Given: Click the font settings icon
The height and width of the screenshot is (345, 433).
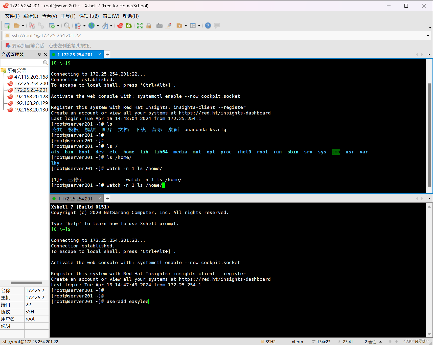Looking at the screenshot, I should (x=105, y=26).
